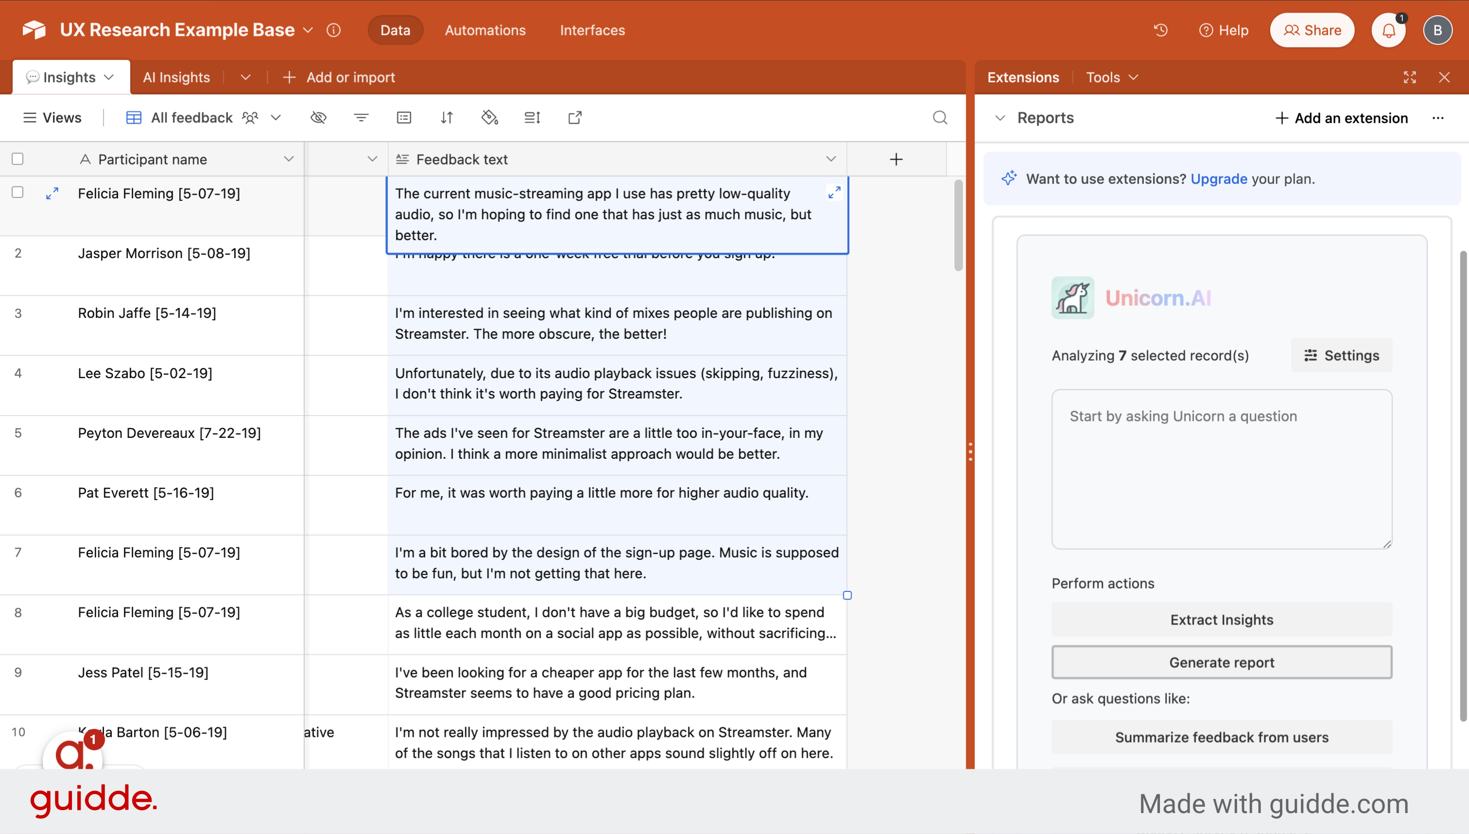Open sort records icon
This screenshot has height=834, width=1469.
click(447, 118)
